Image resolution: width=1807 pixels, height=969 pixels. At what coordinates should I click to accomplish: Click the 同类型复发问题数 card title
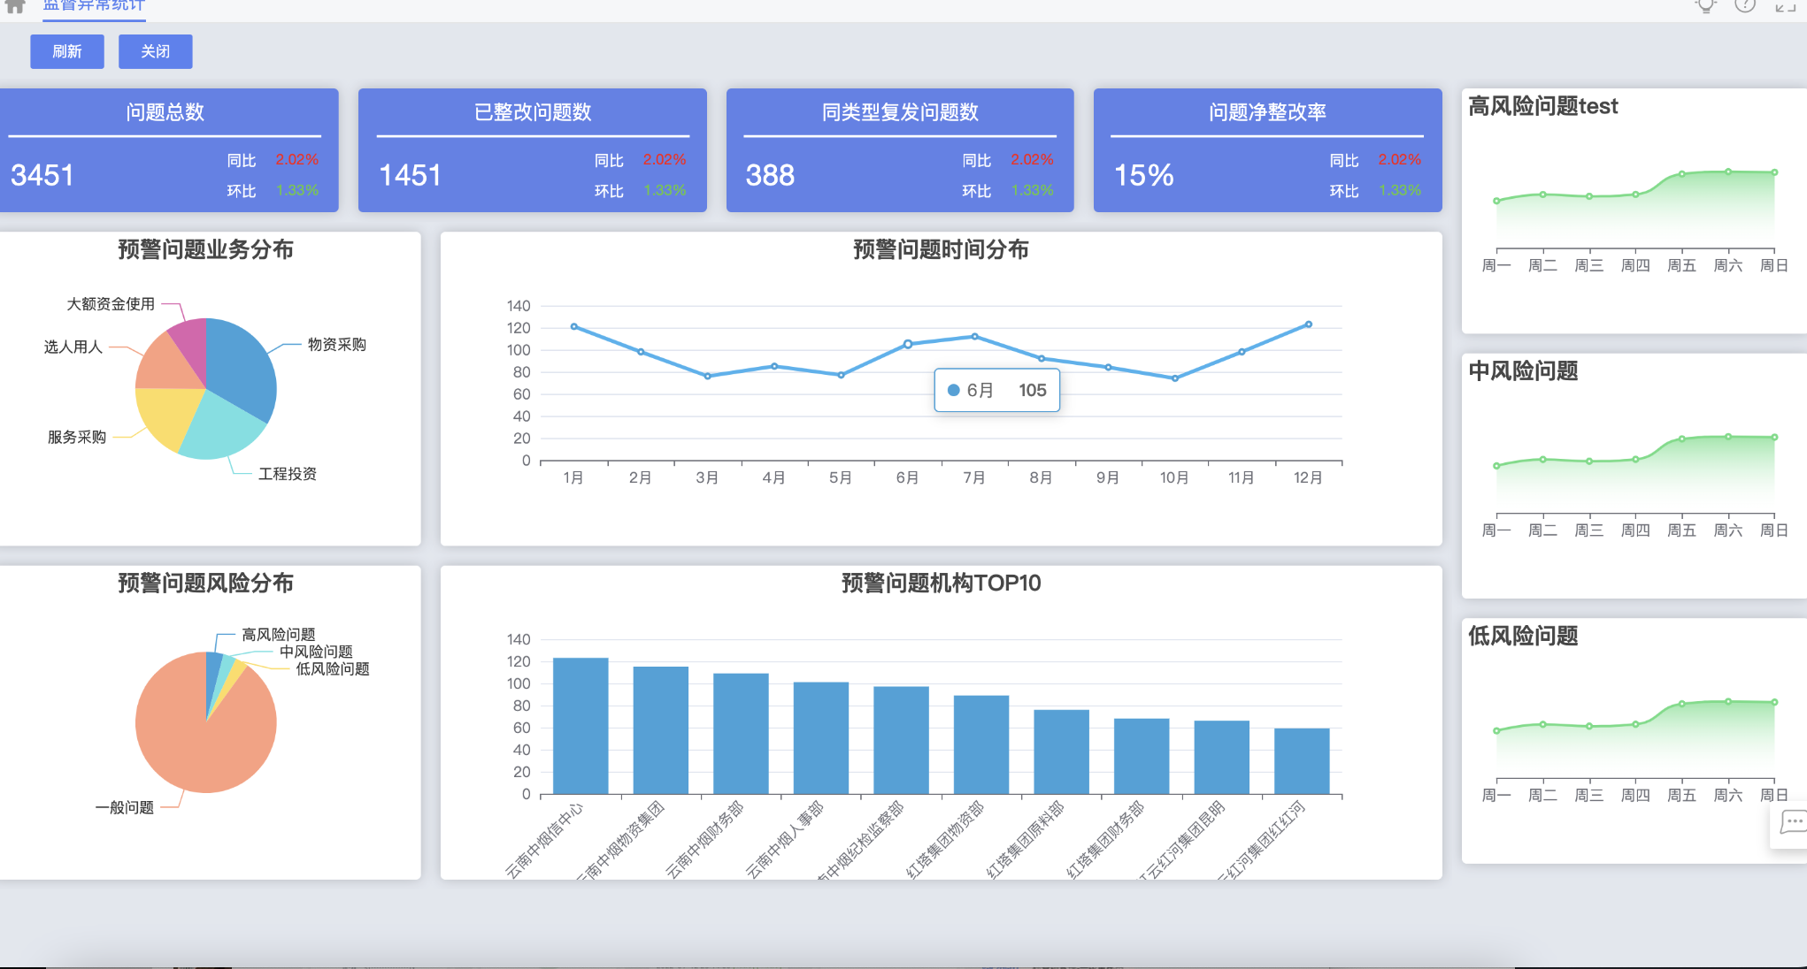[900, 112]
